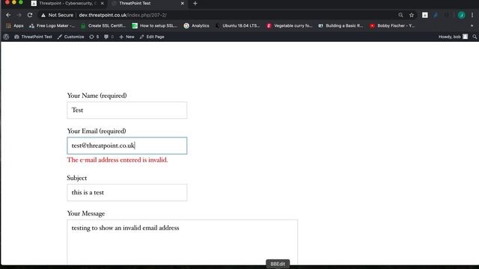Open Building a Basic R... bookmark

341,26
